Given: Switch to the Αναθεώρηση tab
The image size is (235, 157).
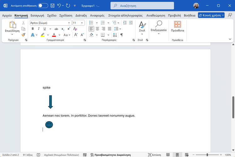Looking at the screenshot, I should [x=155, y=15].
